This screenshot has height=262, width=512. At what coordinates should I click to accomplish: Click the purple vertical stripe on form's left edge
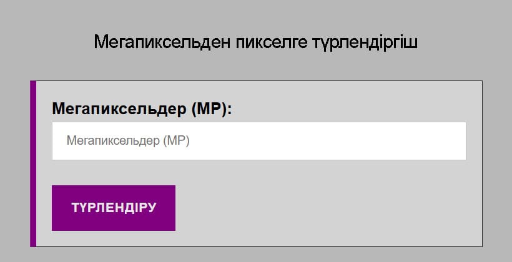pos(33,163)
